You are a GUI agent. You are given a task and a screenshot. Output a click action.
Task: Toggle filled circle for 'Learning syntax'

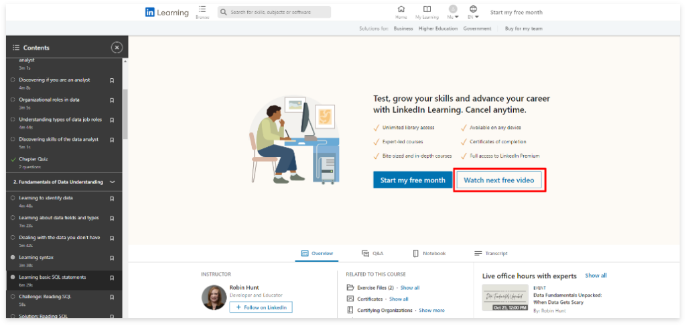(x=13, y=257)
